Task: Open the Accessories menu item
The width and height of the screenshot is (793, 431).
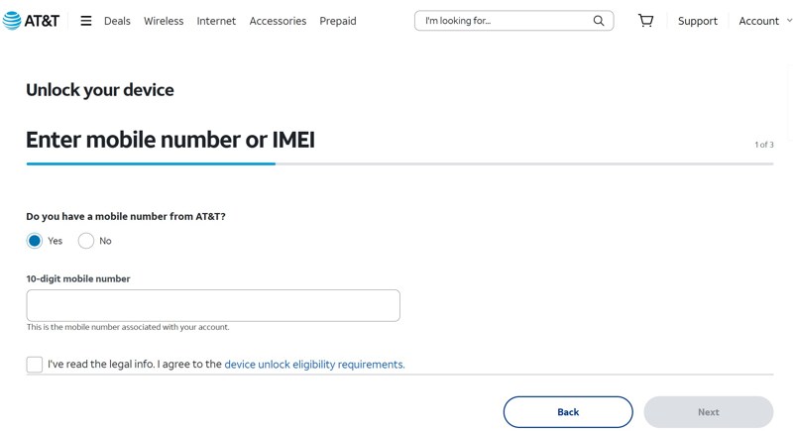Action: point(278,21)
